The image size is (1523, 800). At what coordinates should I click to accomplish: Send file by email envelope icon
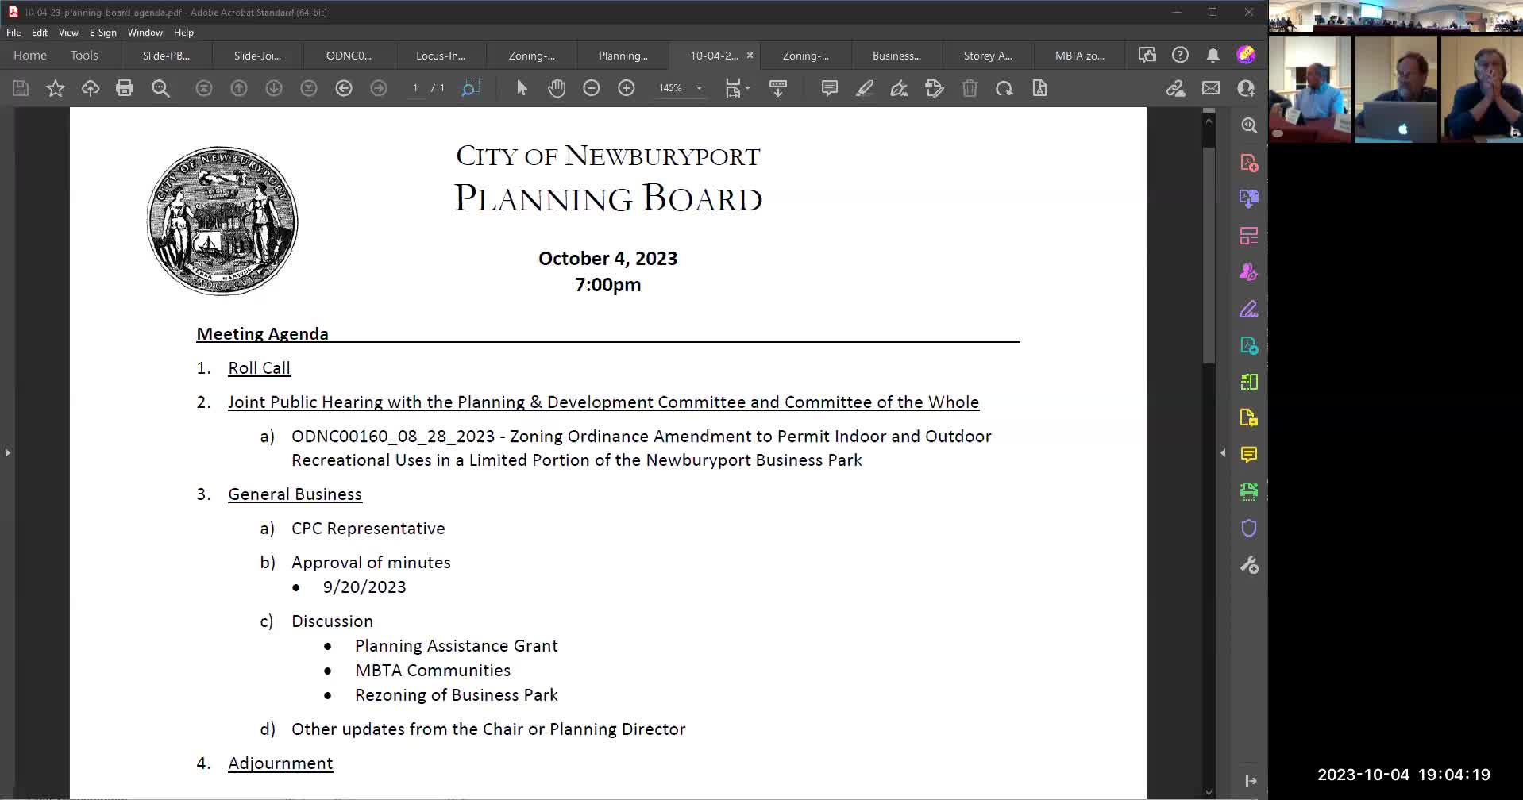point(1211,88)
